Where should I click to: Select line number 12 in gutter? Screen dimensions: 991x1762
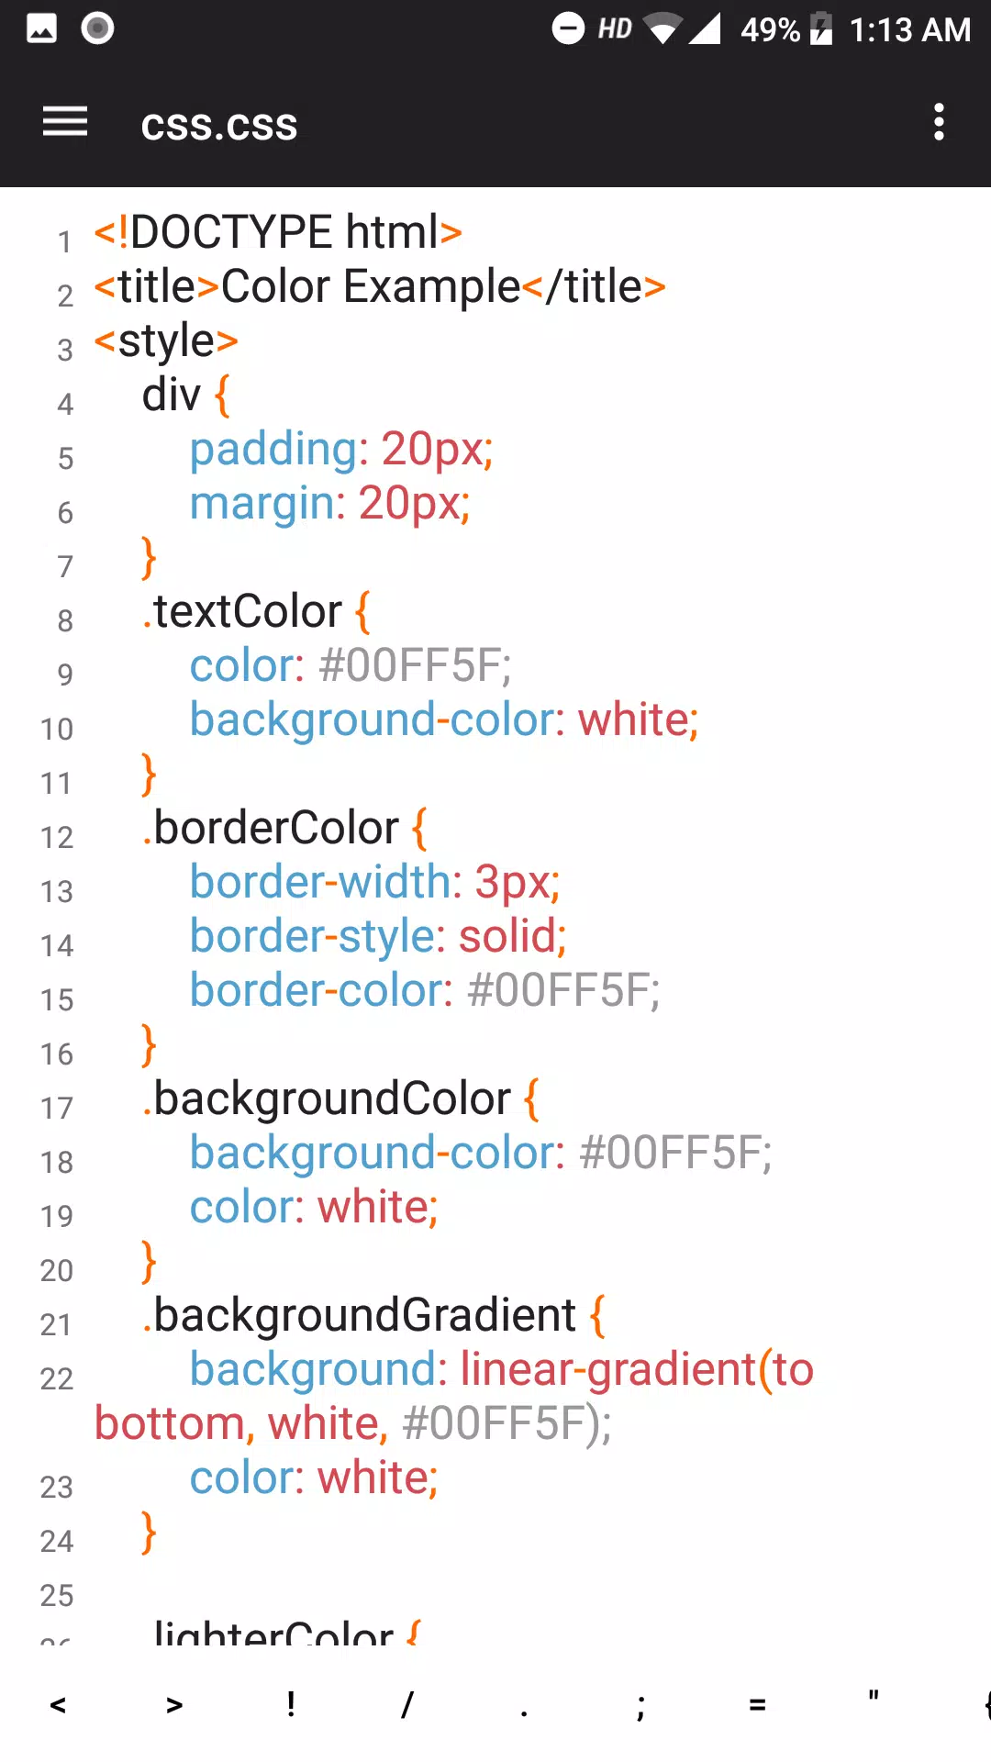pos(56,837)
